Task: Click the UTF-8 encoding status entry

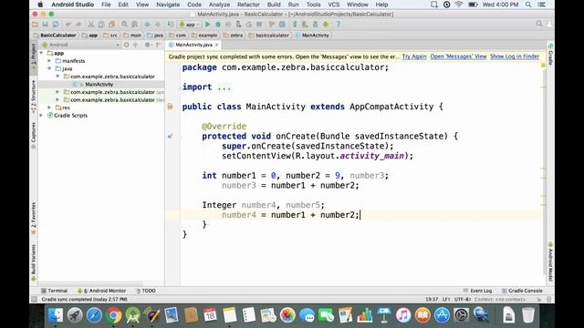Action: pos(463,300)
